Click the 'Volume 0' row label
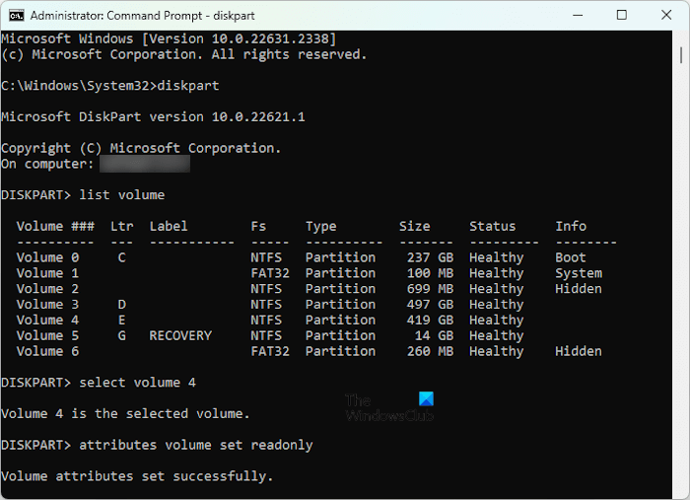This screenshot has height=500, width=690. coord(48,257)
